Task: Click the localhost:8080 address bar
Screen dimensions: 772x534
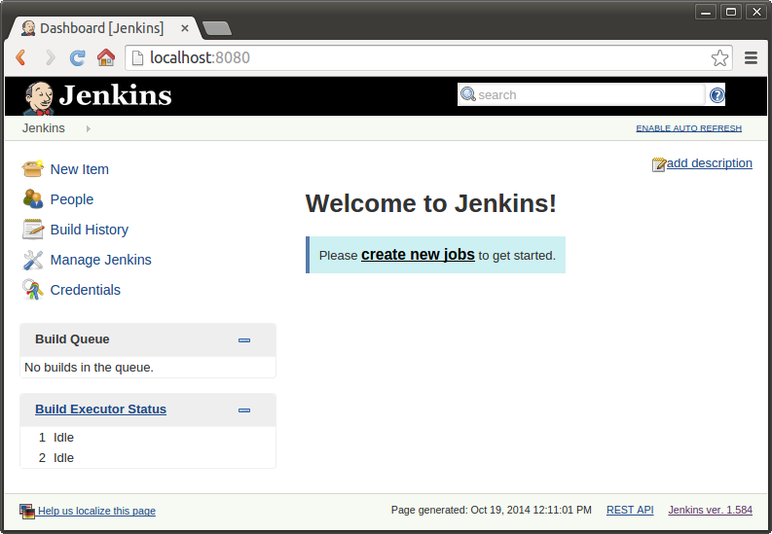Action: (x=428, y=58)
